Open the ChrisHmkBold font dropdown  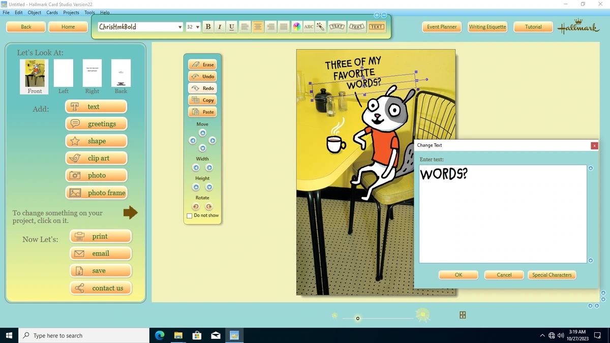180,27
